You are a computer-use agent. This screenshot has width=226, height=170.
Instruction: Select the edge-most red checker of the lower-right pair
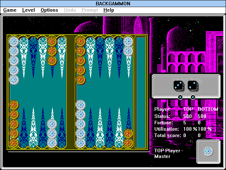(128, 143)
